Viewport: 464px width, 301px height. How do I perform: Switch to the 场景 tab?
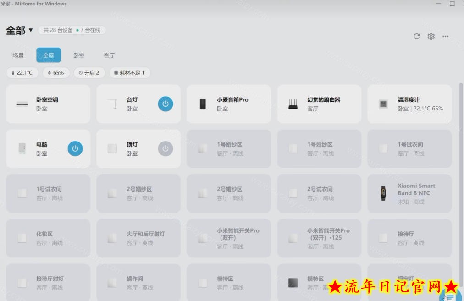pos(18,55)
